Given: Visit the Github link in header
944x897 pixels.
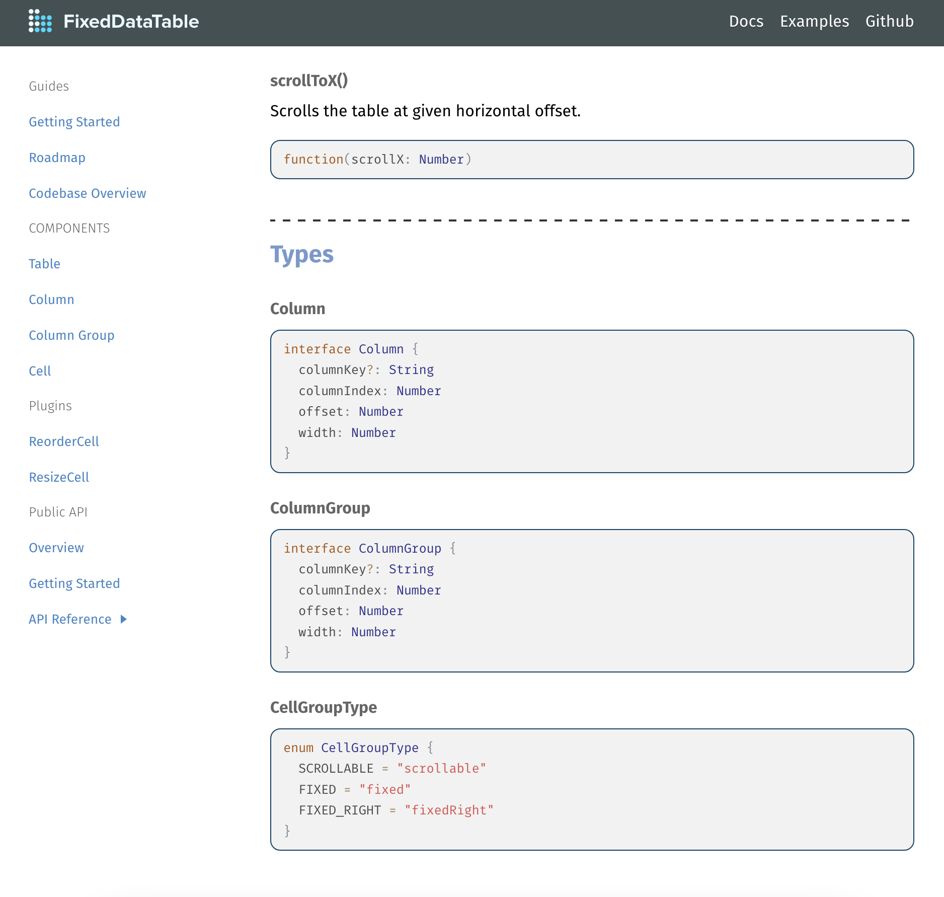Looking at the screenshot, I should click(889, 21).
